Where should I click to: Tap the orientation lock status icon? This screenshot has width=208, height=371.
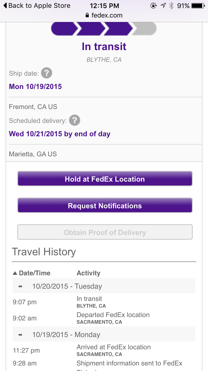pos(153,6)
